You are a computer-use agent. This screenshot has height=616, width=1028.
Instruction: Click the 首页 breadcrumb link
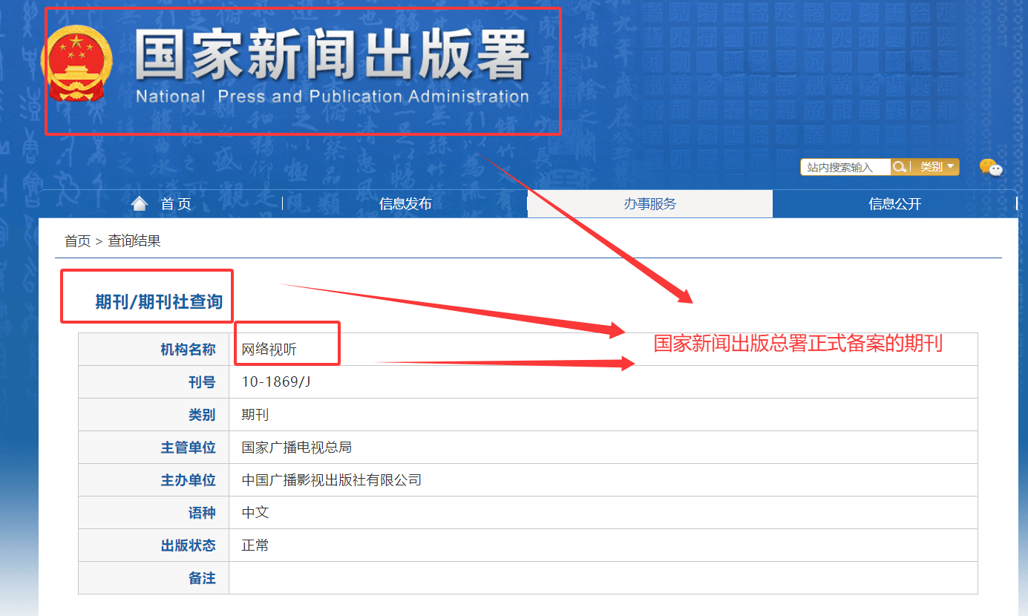77,241
